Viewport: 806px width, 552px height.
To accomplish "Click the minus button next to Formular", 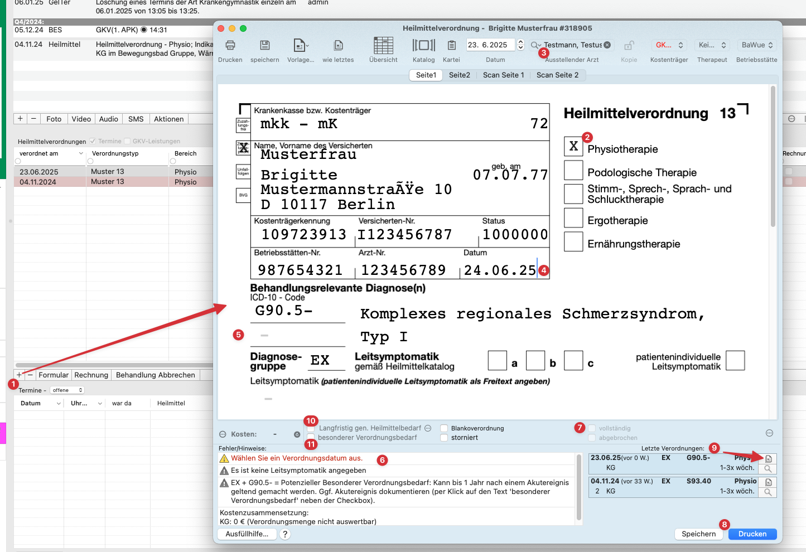I will coord(30,375).
